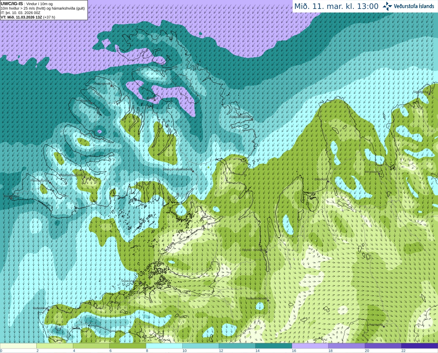Click the Flateyri station marker
This screenshot has height=353, width=438.
pos(91,103)
